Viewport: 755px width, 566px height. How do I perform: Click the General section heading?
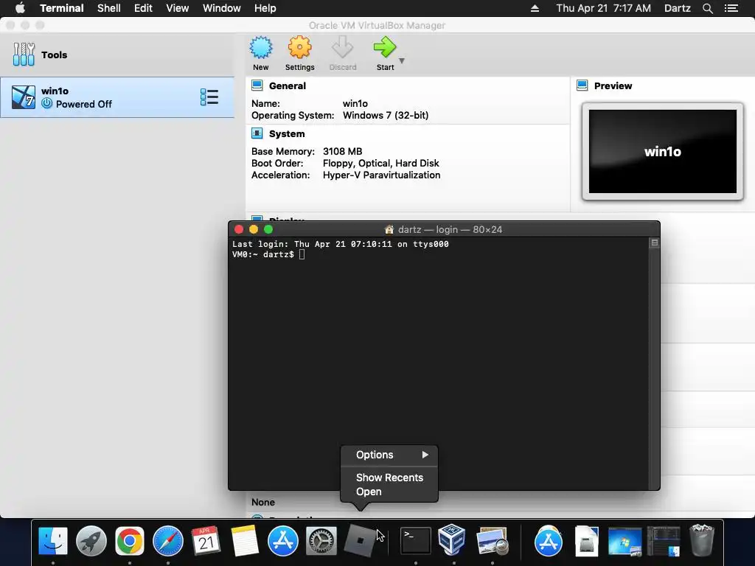288,85
